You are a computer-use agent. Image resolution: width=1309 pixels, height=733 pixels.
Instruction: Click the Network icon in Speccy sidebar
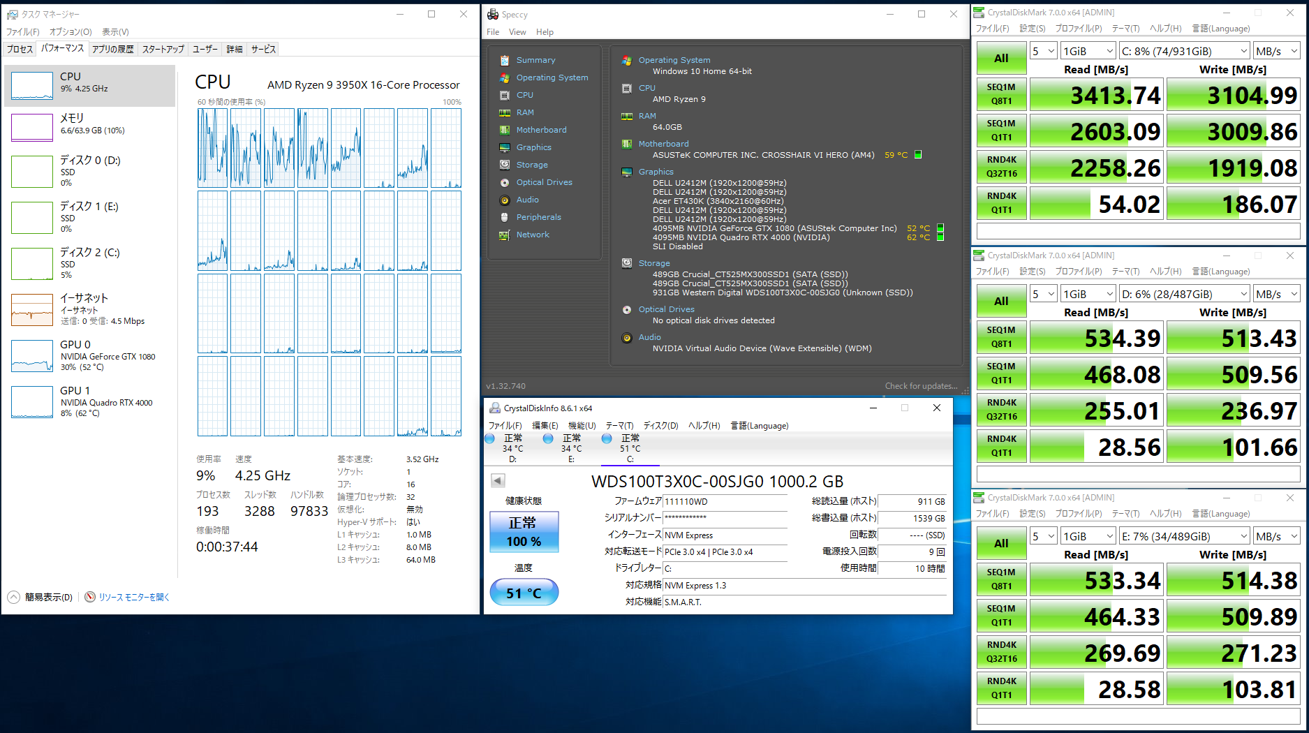504,235
